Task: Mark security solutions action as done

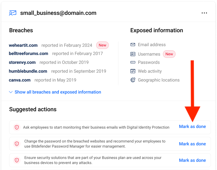Action: [192, 160]
